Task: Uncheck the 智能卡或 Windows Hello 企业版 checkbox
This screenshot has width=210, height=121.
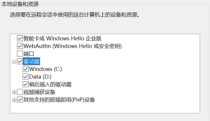Action: pyautogui.click(x=20, y=38)
